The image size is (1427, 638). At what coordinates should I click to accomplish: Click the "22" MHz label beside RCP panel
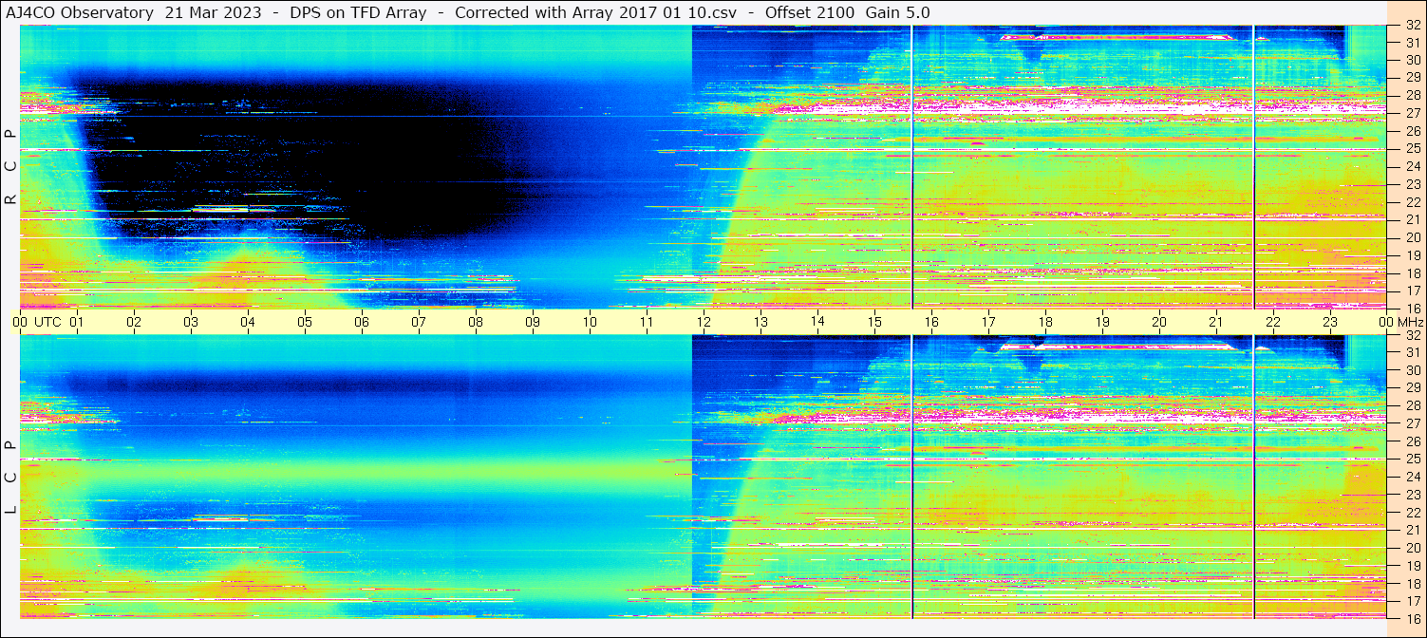point(1412,202)
